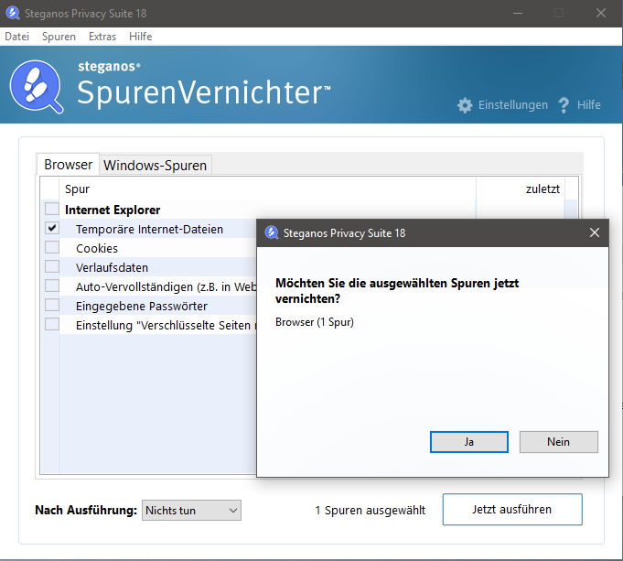The width and height of the screenshot is (623, 561).
Task: Open settings via the gear icon
Action: coord(465,105)
